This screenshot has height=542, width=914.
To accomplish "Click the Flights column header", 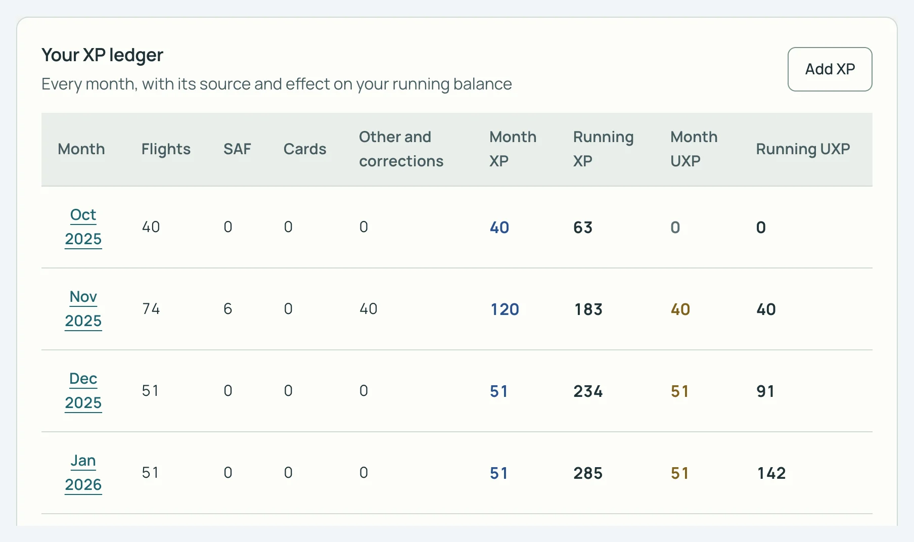I will pos(166,149).
